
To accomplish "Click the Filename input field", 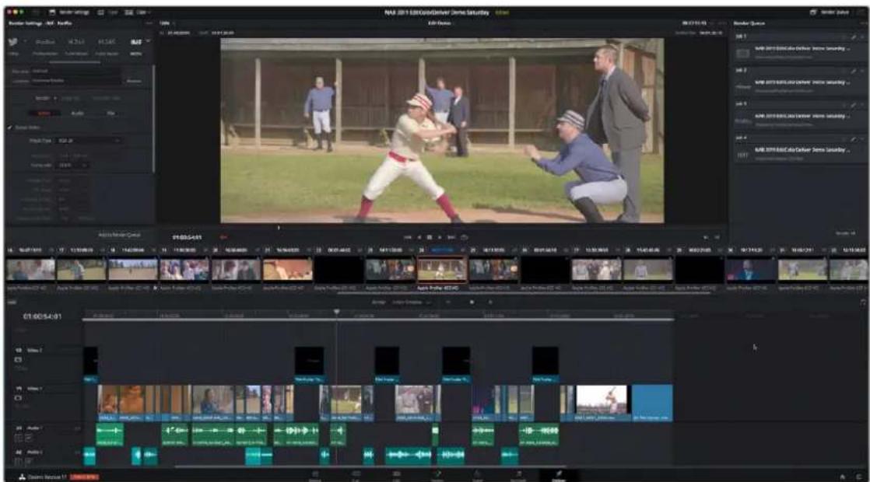I will 75,72.
